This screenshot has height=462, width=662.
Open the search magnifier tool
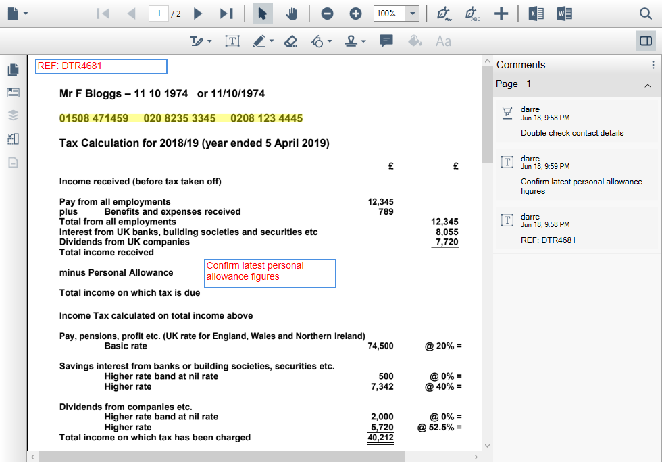(x=645, y=14)
